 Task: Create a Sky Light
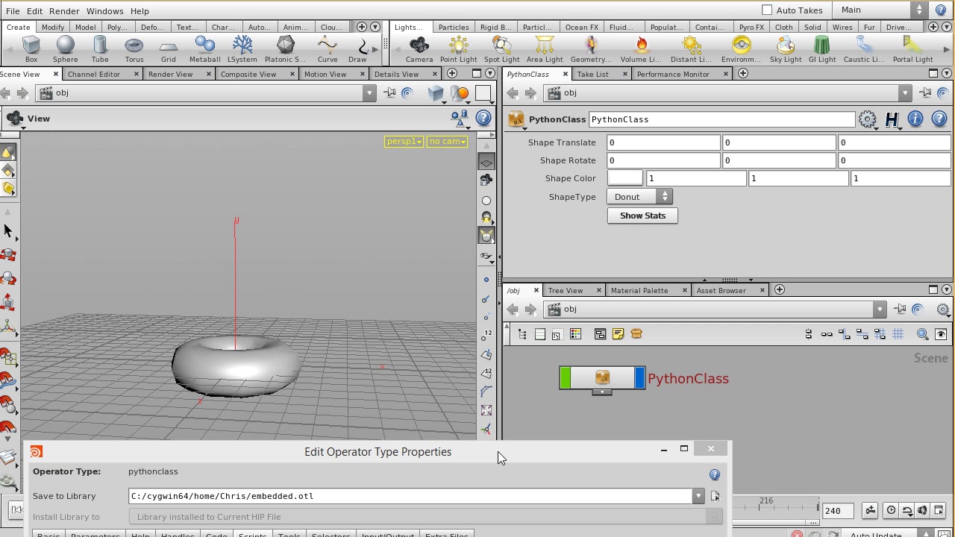pos(786,49)
